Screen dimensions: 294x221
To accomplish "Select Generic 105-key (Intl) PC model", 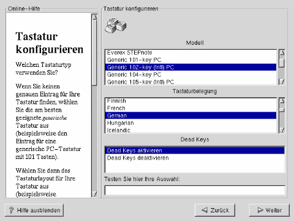I will (190, 82).
